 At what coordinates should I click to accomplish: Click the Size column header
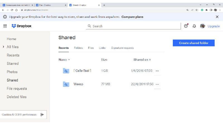coord(104,60)
